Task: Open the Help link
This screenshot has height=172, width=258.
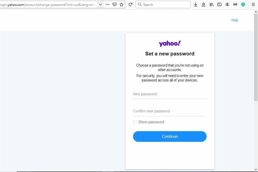Action: [x=235, y=20]
